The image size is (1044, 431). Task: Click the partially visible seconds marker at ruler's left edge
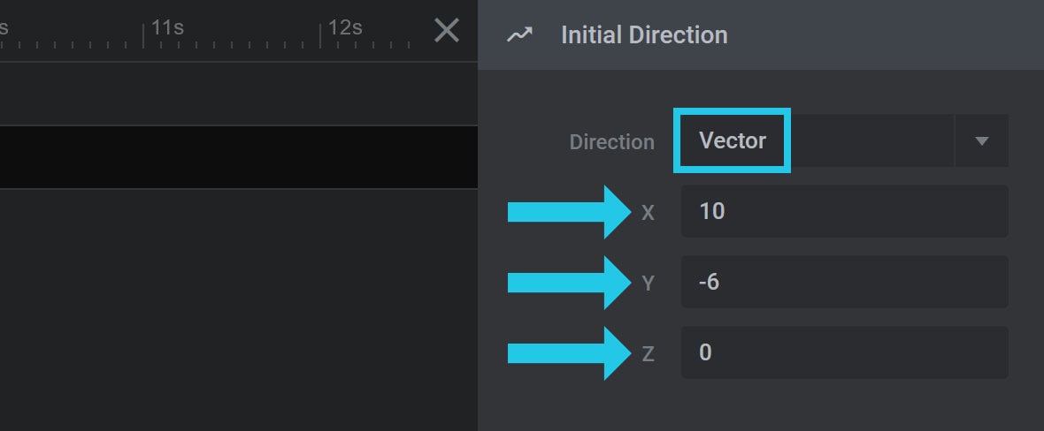4,27
